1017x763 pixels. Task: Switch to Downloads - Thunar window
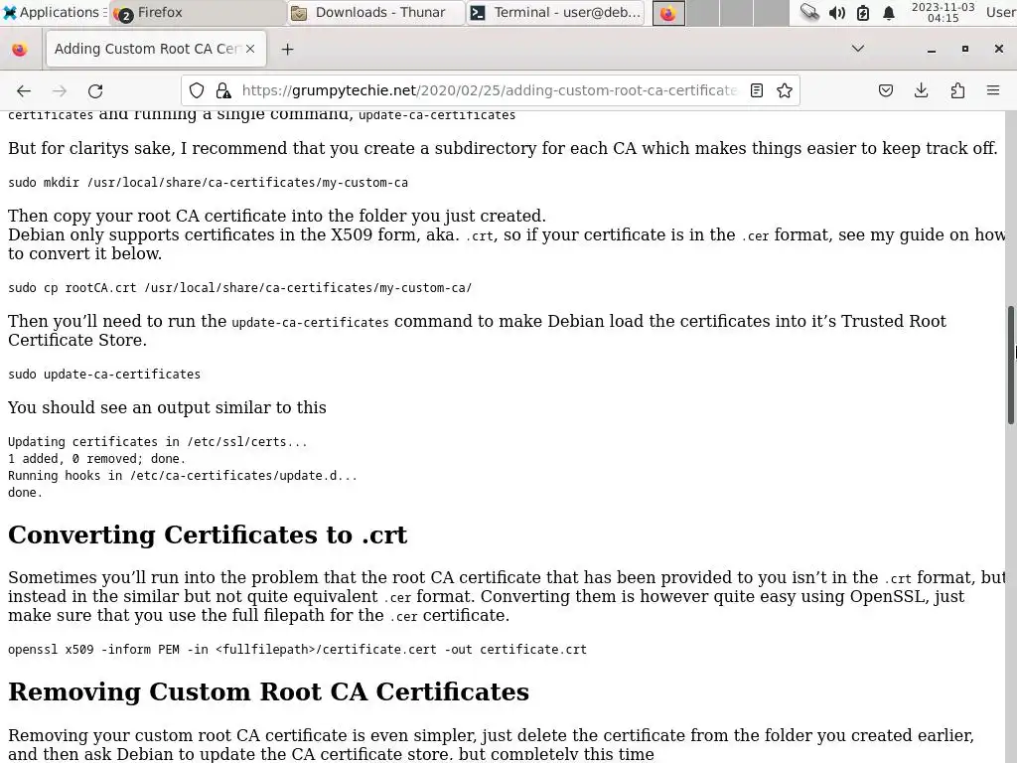(376, 12)
